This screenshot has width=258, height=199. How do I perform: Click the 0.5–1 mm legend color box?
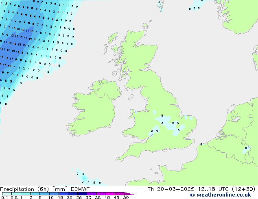pyautogui.click(x=16, y=194)
